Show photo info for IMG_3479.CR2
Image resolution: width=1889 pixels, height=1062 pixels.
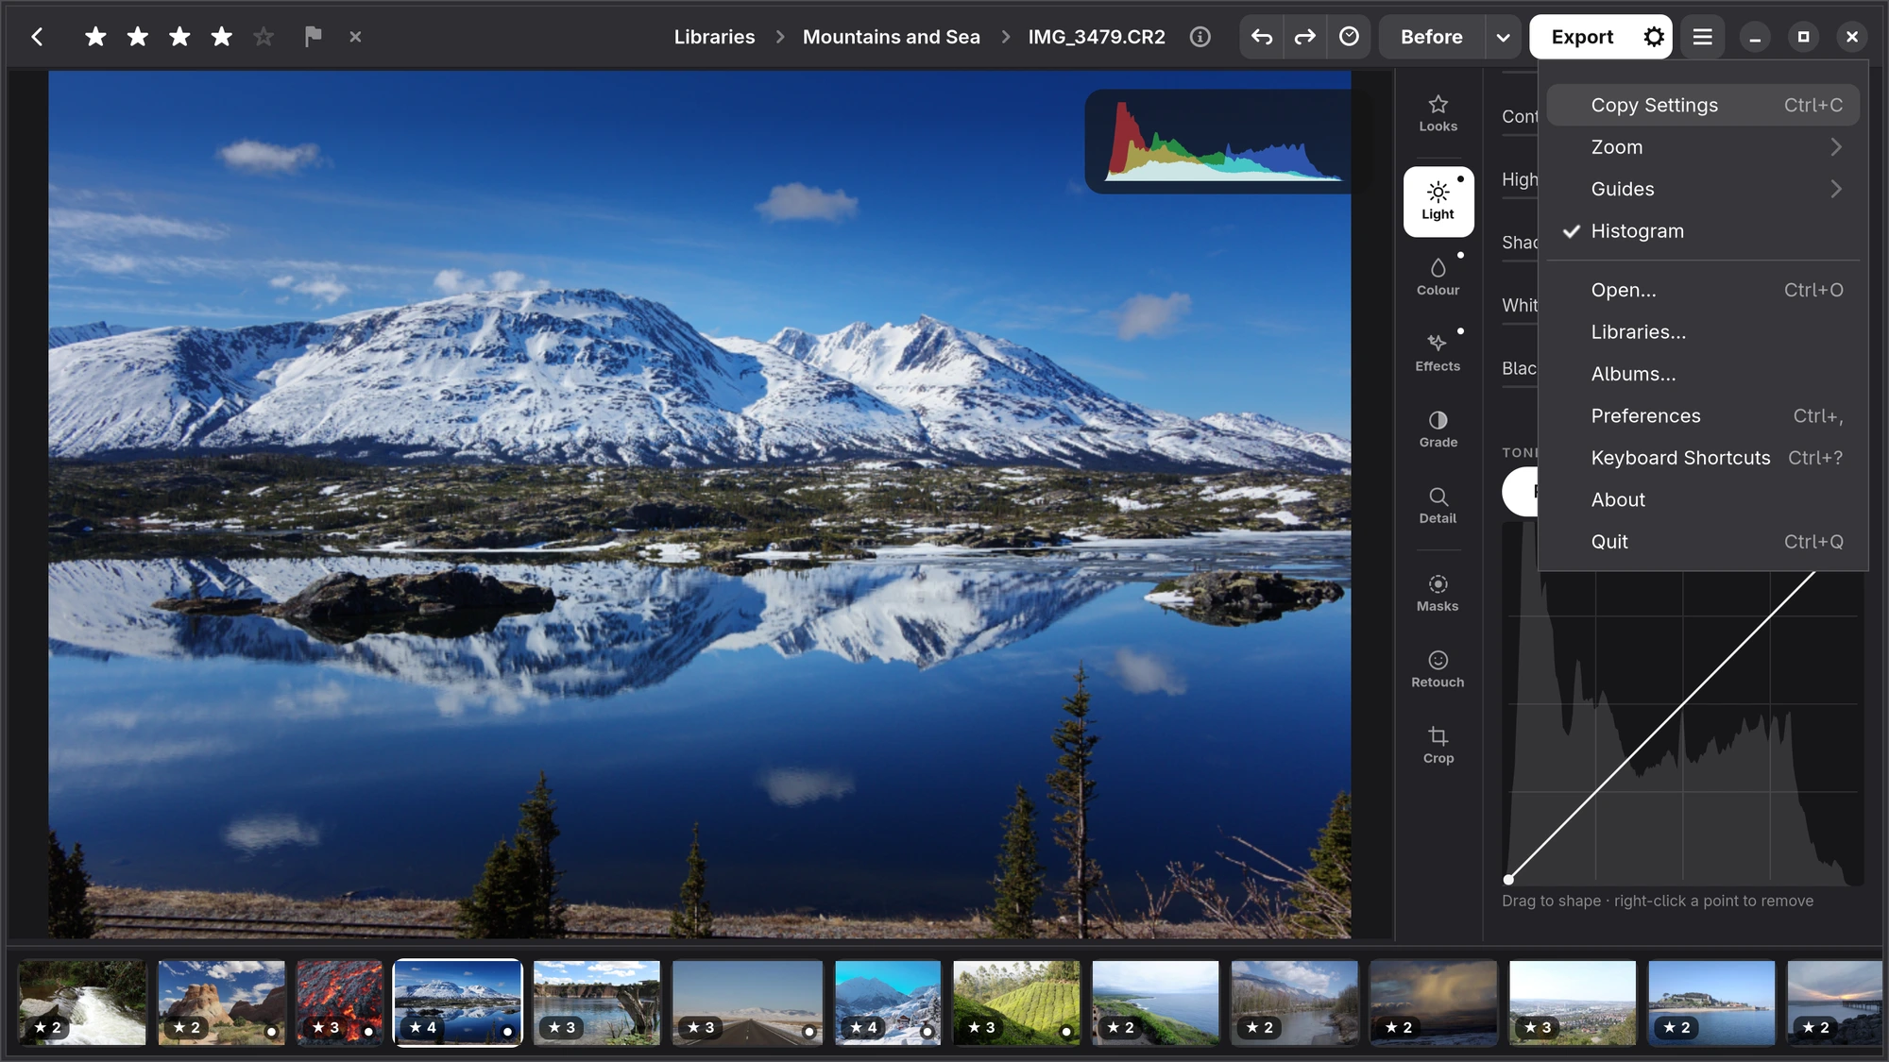(x=1200, y=37)
